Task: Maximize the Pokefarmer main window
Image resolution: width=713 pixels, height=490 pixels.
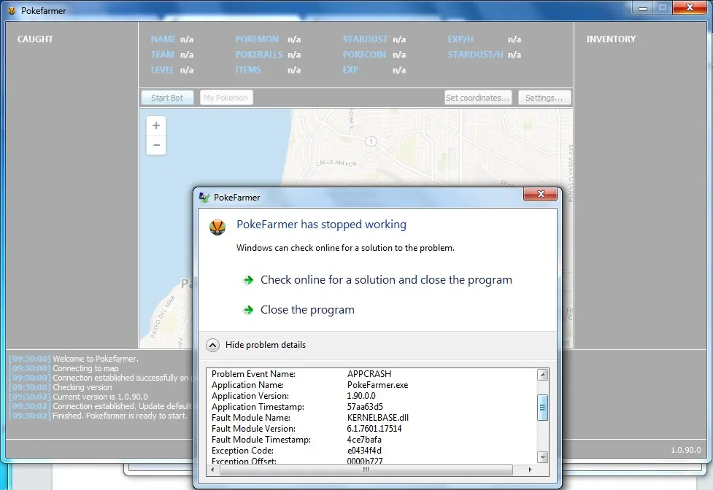Action: (x=663, y=8)
